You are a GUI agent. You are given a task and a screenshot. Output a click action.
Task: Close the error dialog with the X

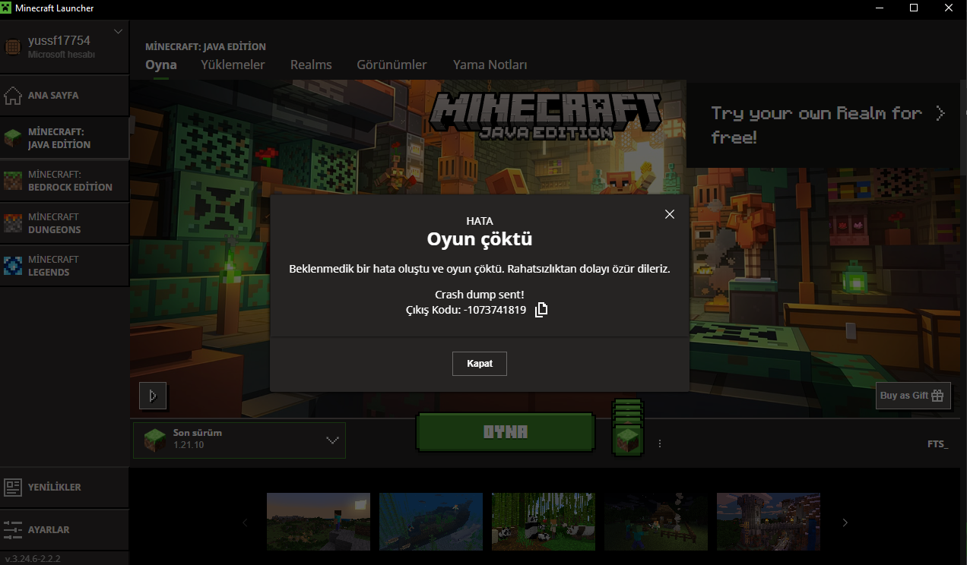670,214
